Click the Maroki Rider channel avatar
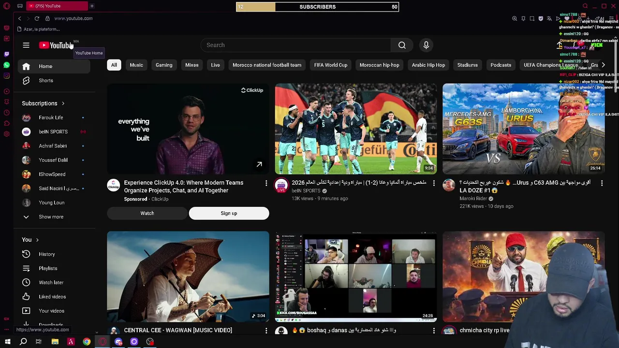The image size is (619, 348). [x=449, y=185]
